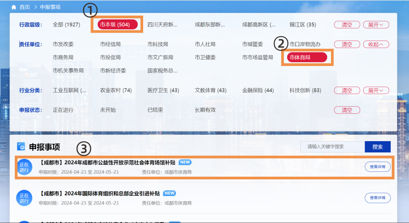Clear the 行政层级 filter row
This screenshot has height=223, width=409.
[347, 25]
